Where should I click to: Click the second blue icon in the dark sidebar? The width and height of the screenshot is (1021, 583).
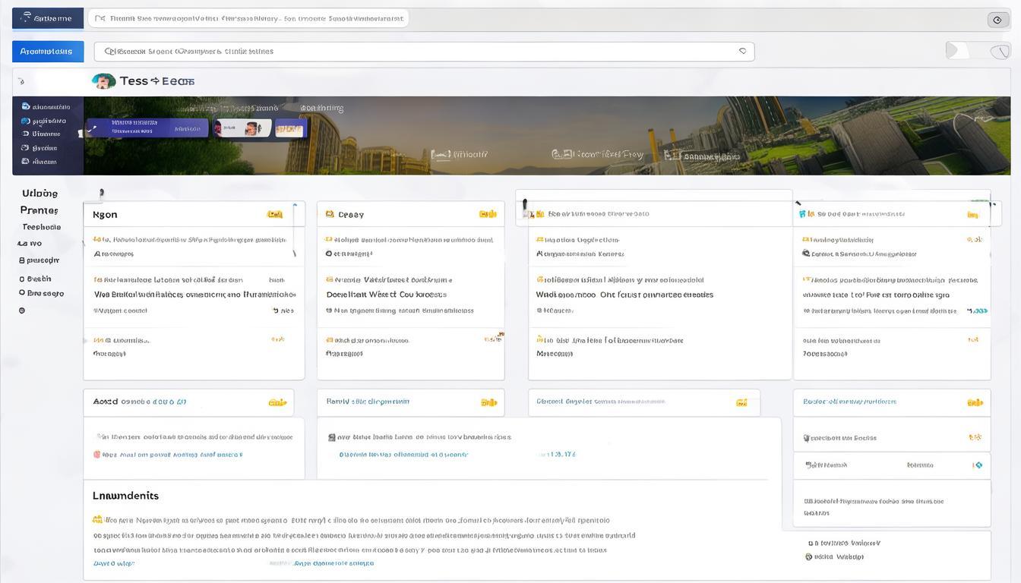(26, 121)
